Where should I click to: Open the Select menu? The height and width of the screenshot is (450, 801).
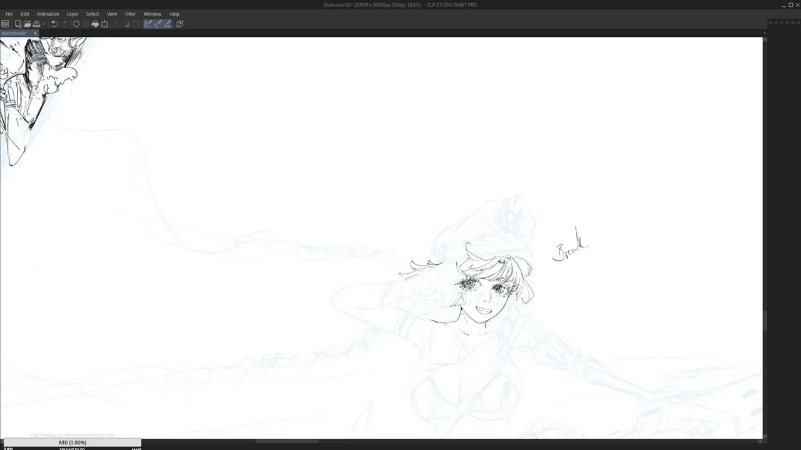pyautogui.click(x=93, y=14)
